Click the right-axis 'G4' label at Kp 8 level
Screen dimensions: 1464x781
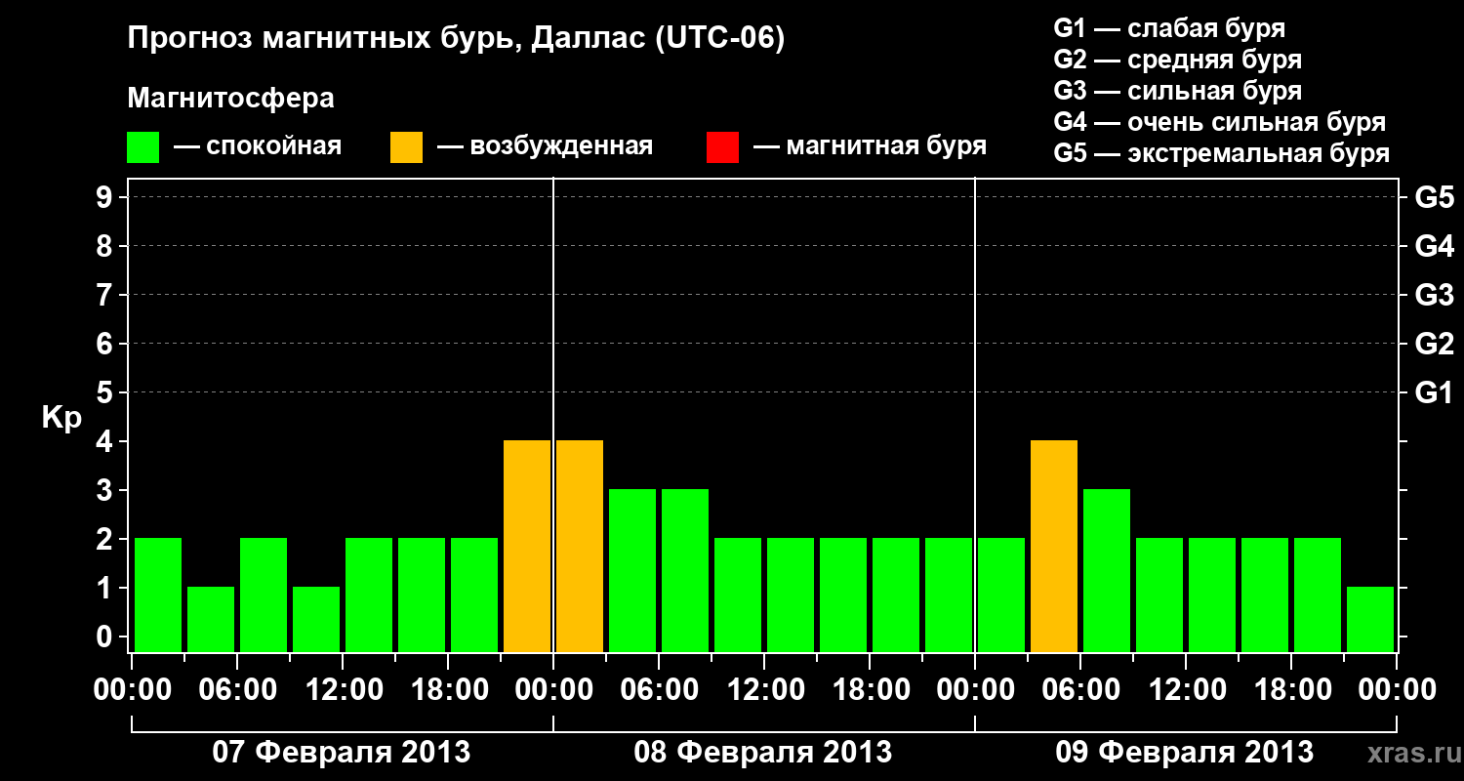(1434, 246)
